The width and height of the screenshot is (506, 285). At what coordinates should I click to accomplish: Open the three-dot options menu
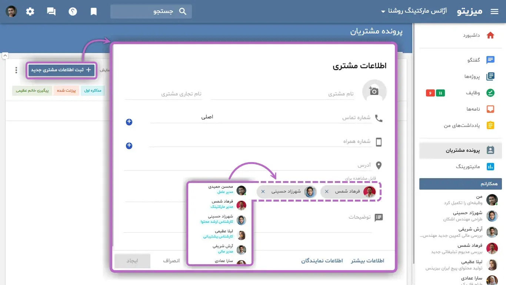pos(16,70)
